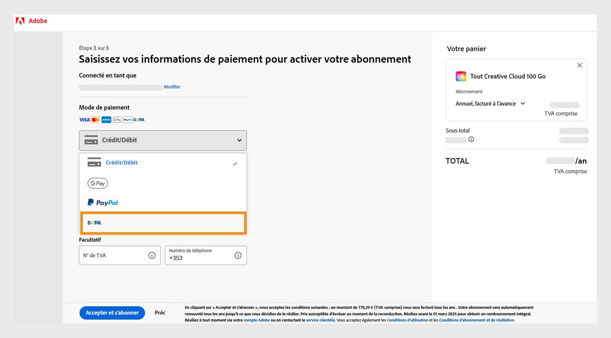Viewport: 611px width, 338px height.
Task: Expand Annuel, facturé à l'avance subscription dropdown
Action: pos(490,104)
